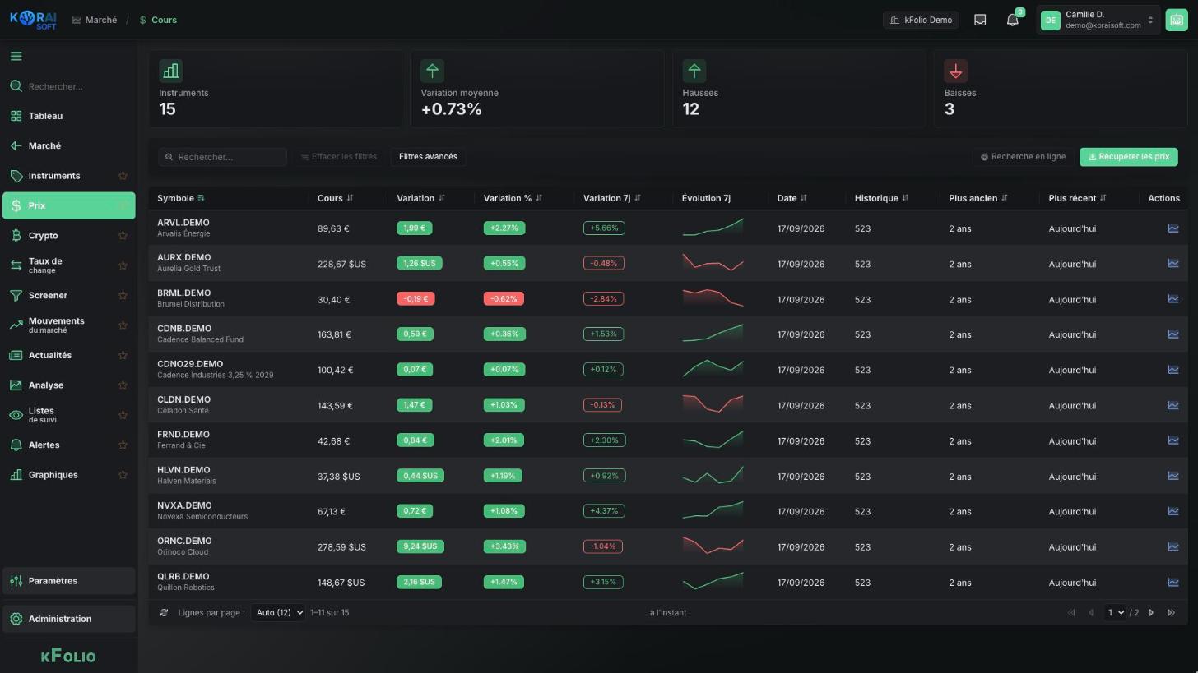Toggle star next to Alertes
Image resolution: width=1198 pixels, height=673 pixels.
(x=123, y=445)
